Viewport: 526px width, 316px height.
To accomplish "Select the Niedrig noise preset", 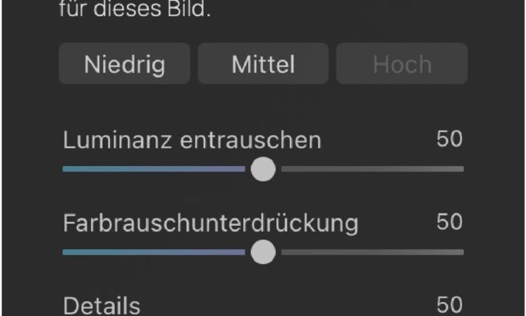I will click(125, 63).
